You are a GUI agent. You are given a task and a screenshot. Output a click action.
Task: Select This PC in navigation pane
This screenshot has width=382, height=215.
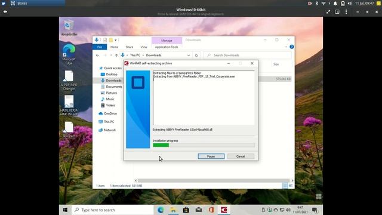(x=109, y=122)
